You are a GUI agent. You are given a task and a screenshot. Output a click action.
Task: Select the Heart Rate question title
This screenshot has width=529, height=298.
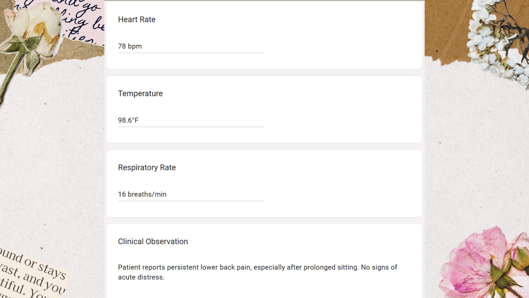[137, 20]
